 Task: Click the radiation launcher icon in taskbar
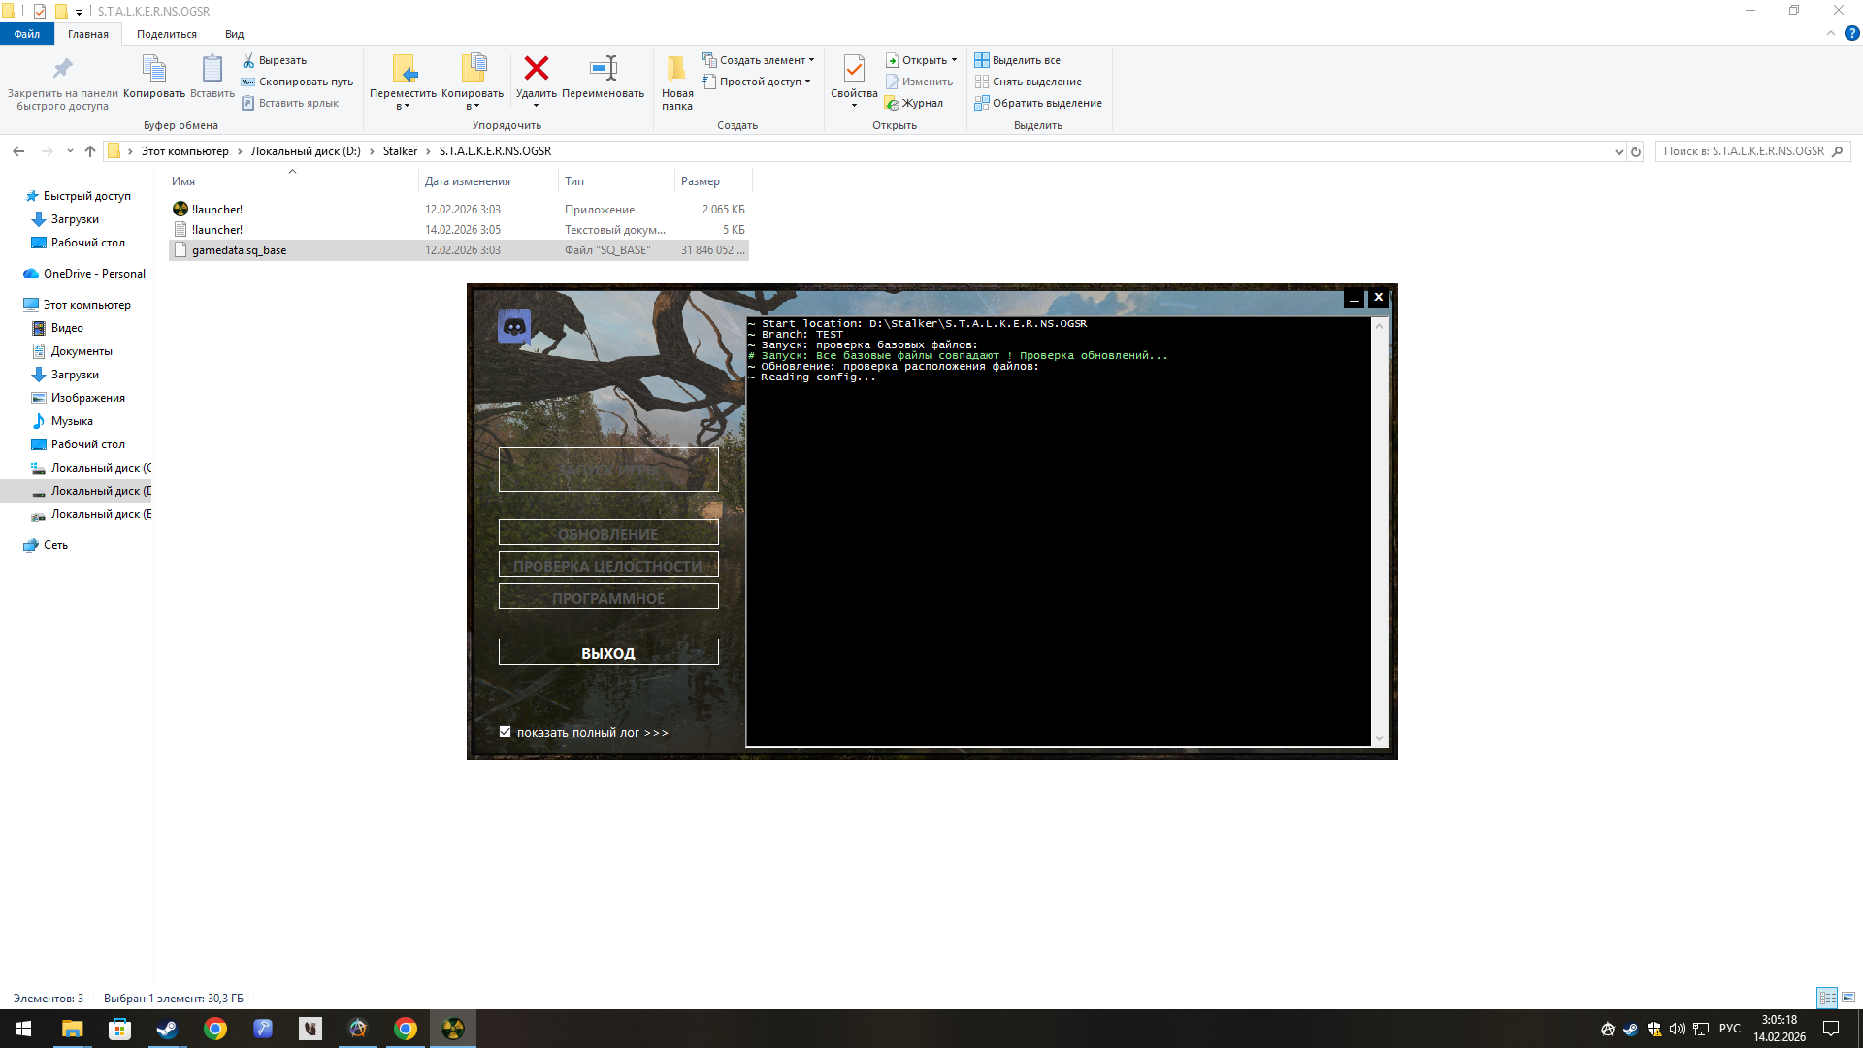(x=453, y=1029)
